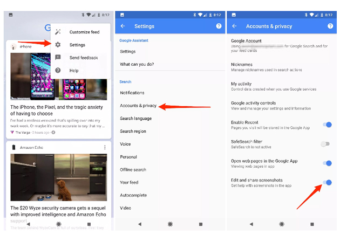Tap help icon in Accounts & privacy header

[329, 26]
